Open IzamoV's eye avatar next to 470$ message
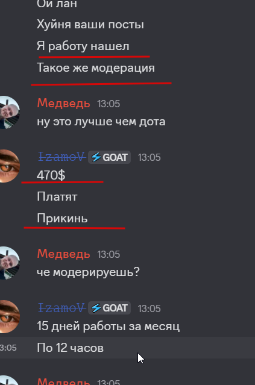 point(9,166)
